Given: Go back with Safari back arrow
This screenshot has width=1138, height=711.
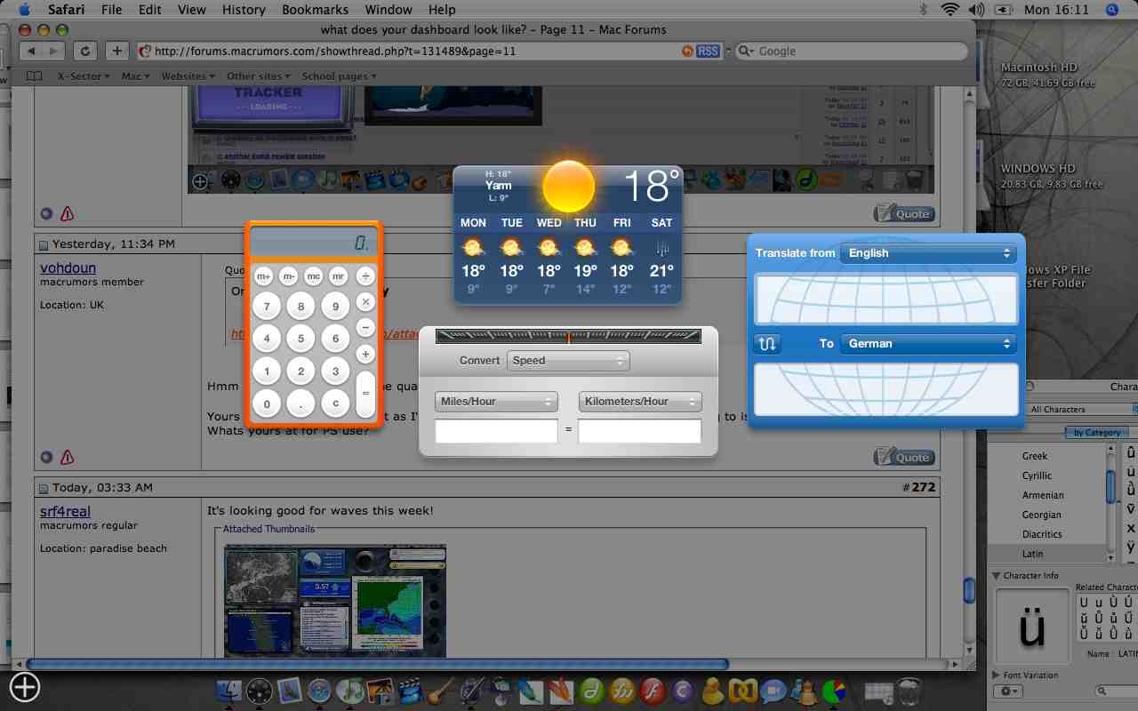Looking at the screenshot, I should (x=31, y=51).
